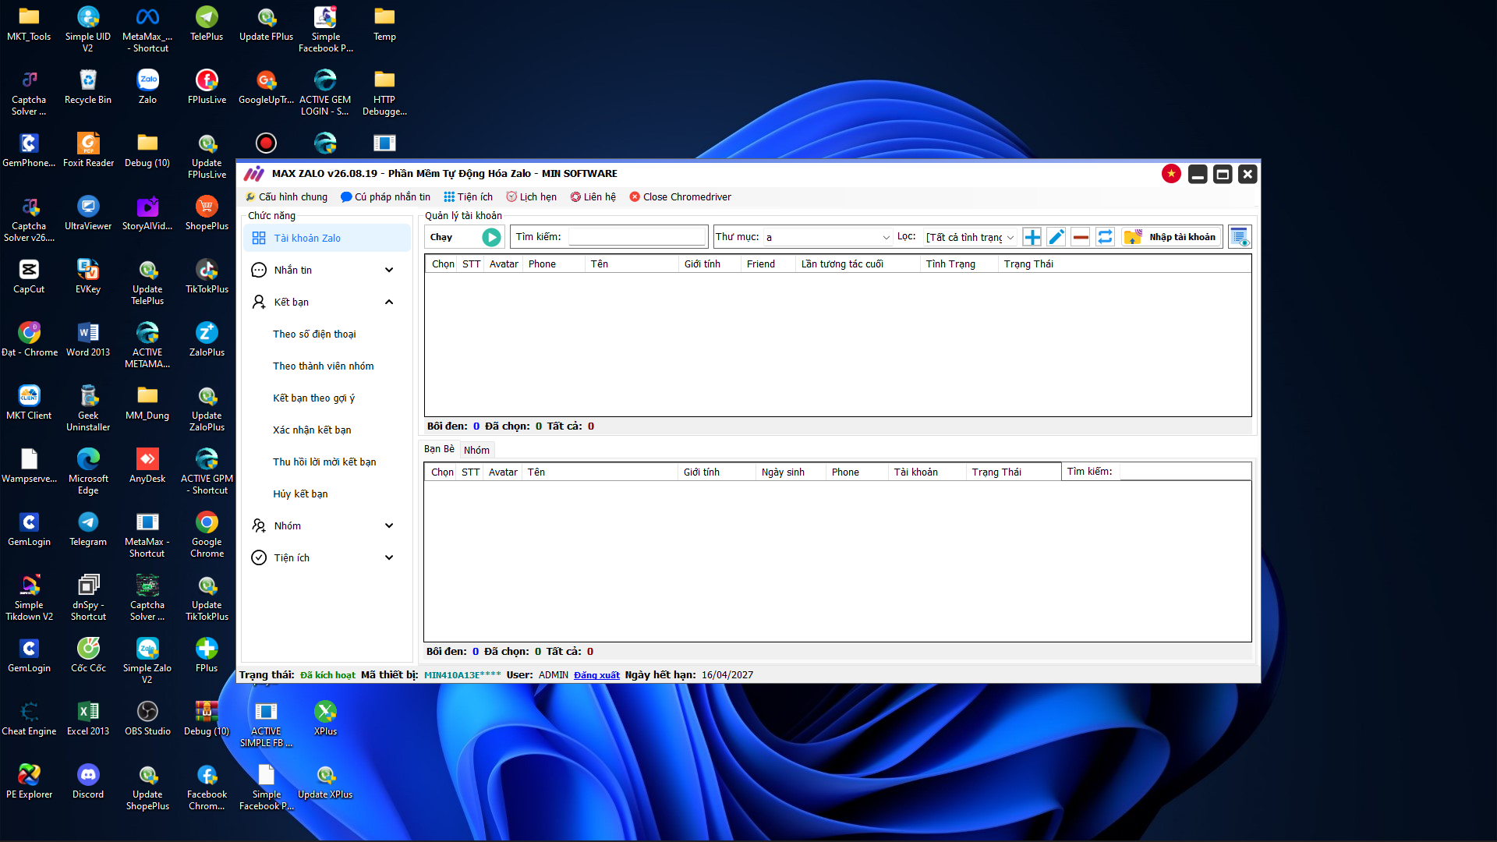Click the account Tìm kiếm search field
Viewport: 1497px width, 842px height.
pos(637,237)
